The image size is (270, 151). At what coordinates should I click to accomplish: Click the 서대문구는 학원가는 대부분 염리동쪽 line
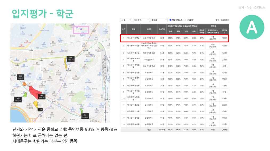click(45, 141)
